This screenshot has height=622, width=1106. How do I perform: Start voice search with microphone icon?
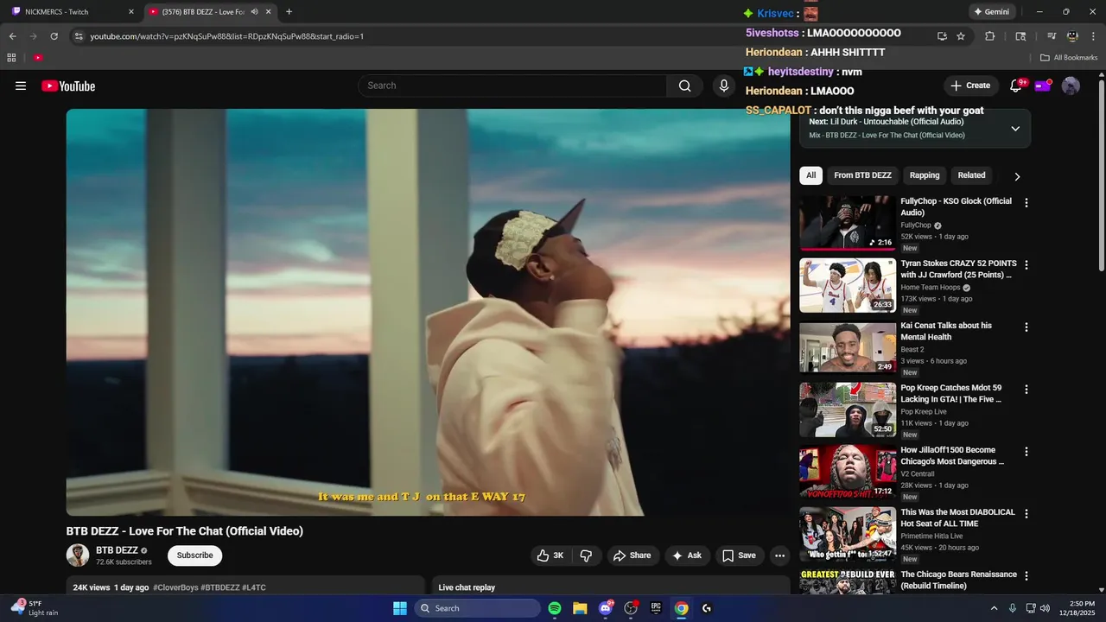(x=724, y=86)
